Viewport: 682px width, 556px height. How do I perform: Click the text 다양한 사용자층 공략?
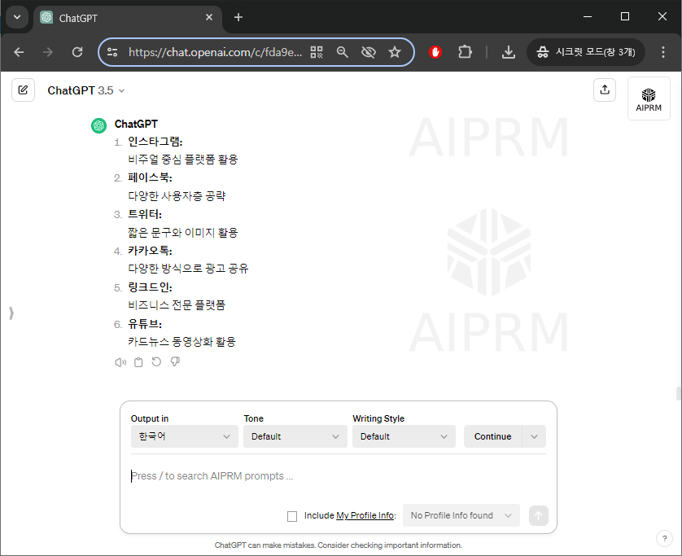177,196
